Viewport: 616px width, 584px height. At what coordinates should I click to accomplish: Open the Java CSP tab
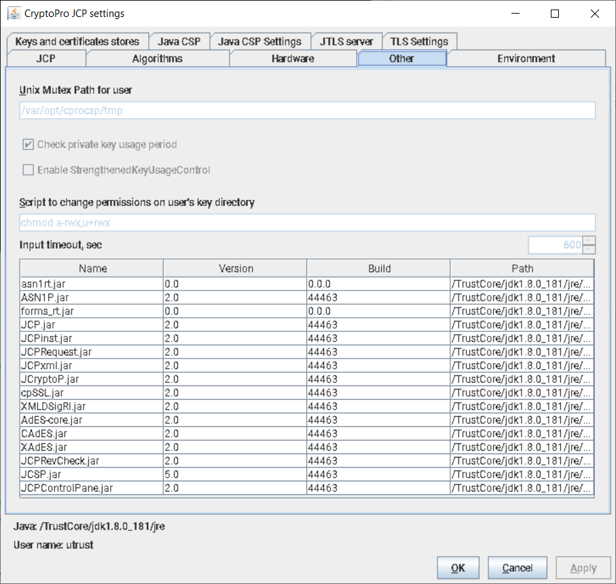(x=179, y=41)
